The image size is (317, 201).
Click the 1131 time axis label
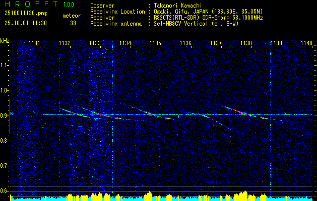tap(34, 43)
